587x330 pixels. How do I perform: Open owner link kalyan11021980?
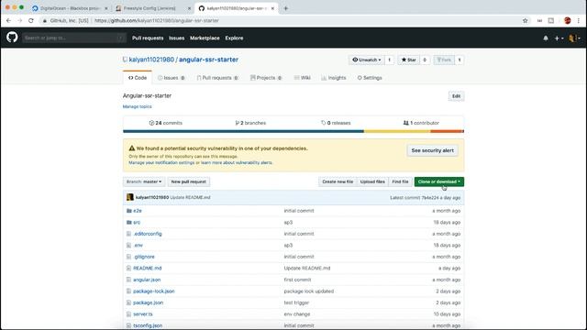click(x=151, y=60)
